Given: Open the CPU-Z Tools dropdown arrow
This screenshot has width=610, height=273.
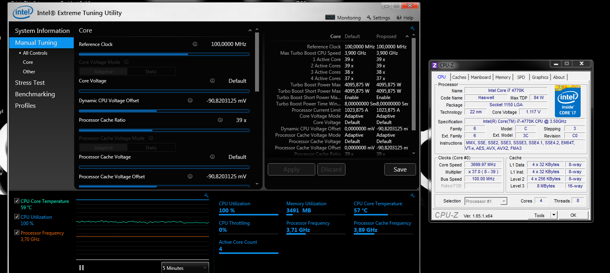Looking at the screenshot, I should point(554,215).
